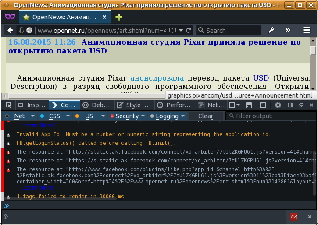Toggle responsive design mode icon

(x=263, y=105)
